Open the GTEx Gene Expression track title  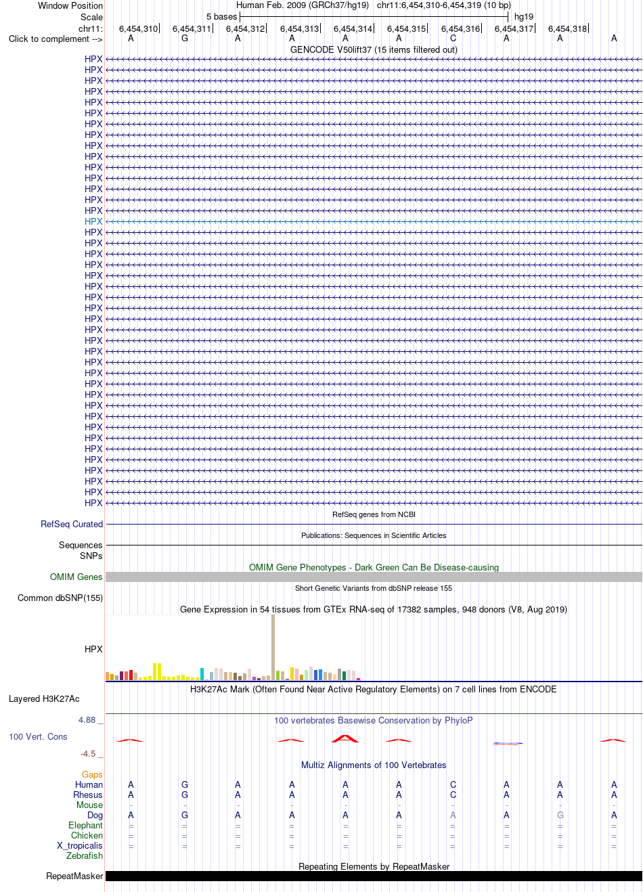(374, 609)
